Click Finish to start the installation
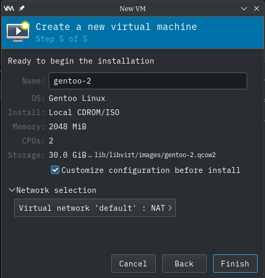Screen dimensions: 265x278 tap(235, 263)
